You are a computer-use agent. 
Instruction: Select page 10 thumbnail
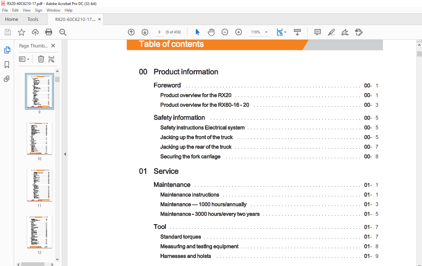39,138
